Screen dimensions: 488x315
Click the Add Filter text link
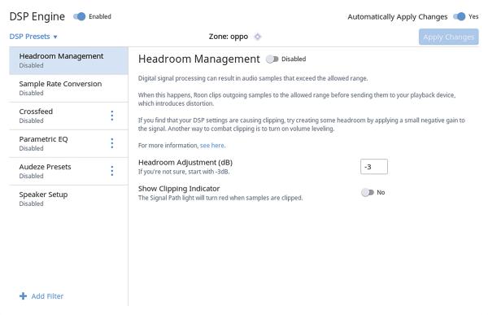pyautogui.click(x=47, y=296)
